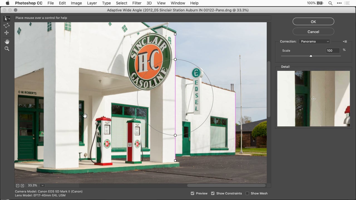The width and height of the screenshot is (356, 200).
Task: Click the vertical scrollbar of the preview
Action: coord(269,89)
